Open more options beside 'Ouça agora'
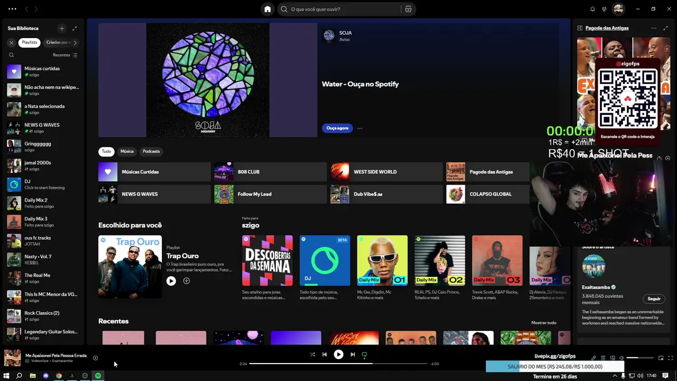The width and height of the screenshot is (677, 381). (360, 128)
